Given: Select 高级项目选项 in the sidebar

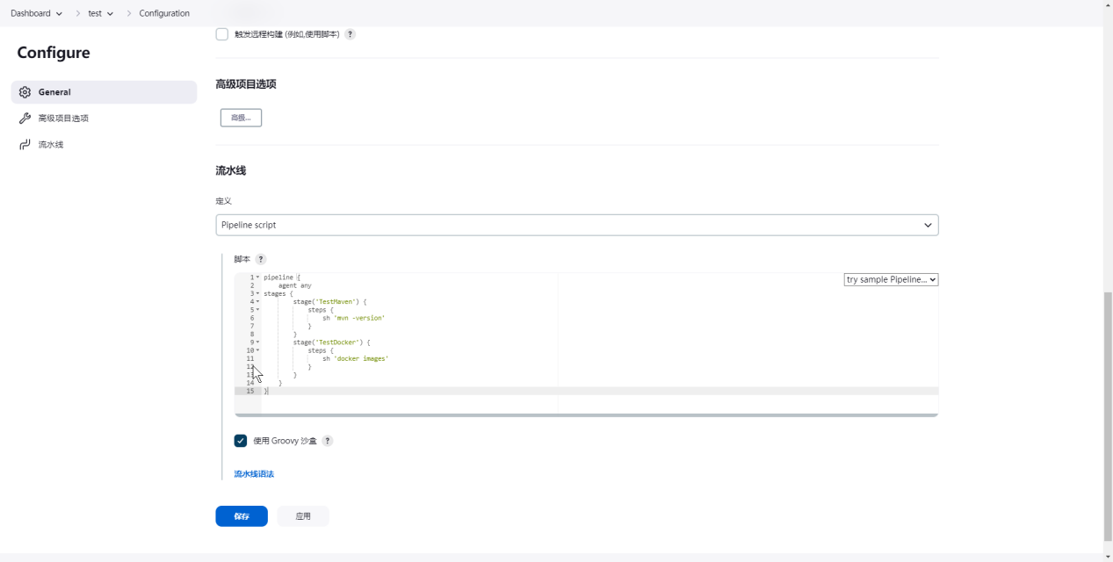Looking at the screenshot, I should (63, 119).
